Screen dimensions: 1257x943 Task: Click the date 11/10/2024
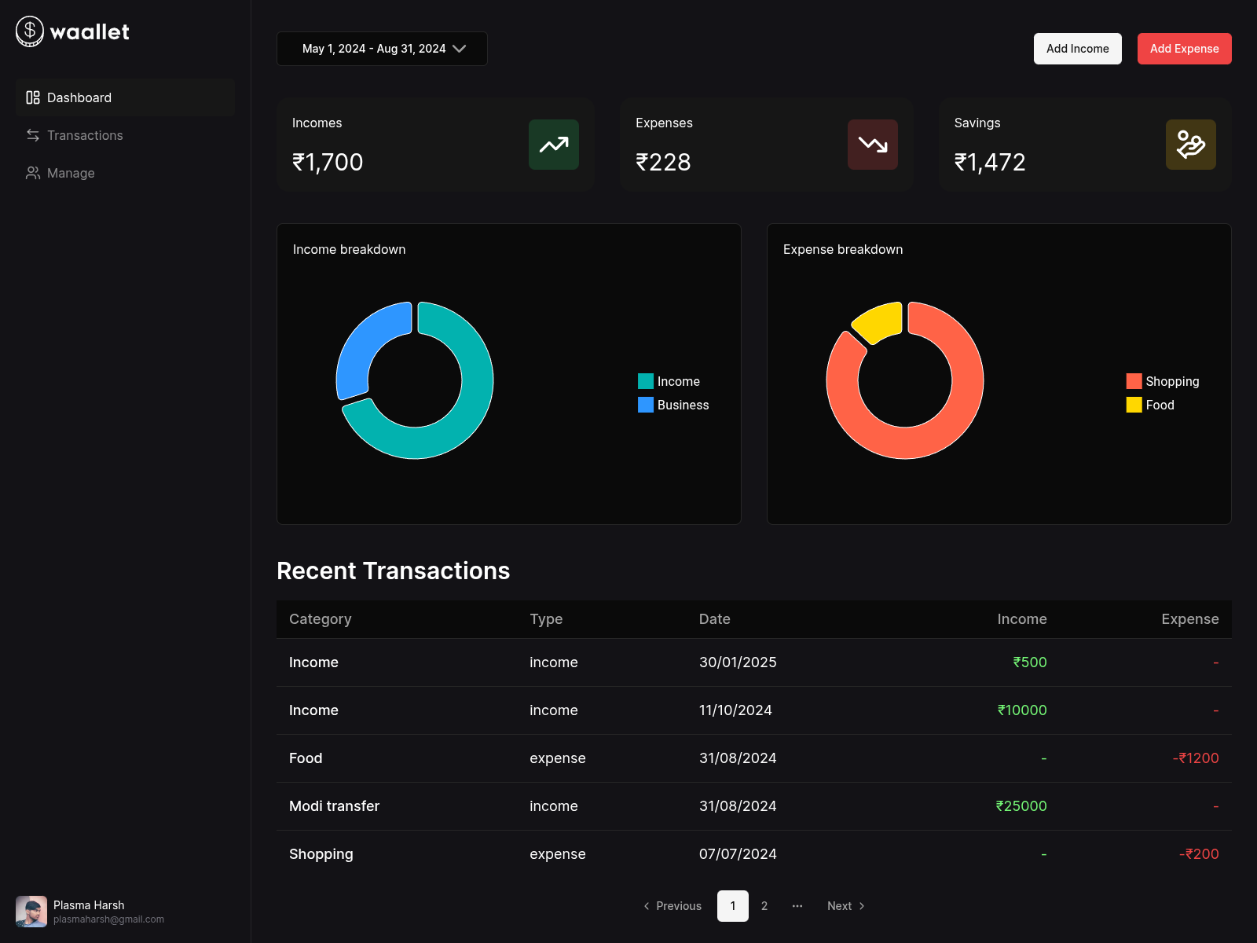(735, 710)
